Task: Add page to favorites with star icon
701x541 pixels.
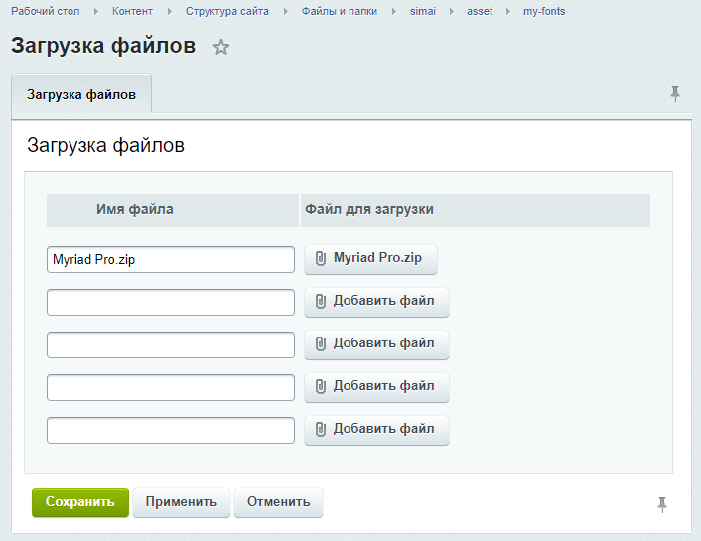Action: (221, 47)
